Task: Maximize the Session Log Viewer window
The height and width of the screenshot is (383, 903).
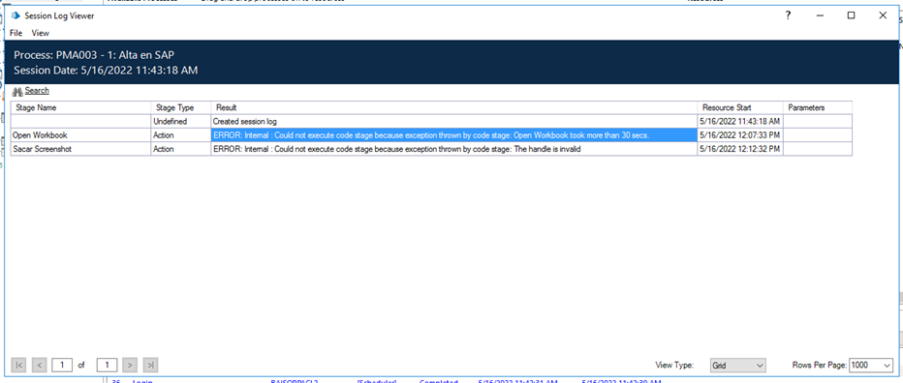Action: 852,16
